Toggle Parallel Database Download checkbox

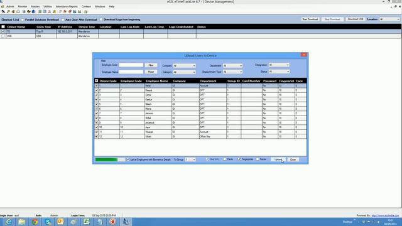(x=23, y=19)
